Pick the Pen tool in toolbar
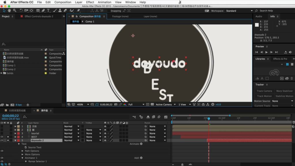The image size is (295, 166). click(x=43, y=11)
